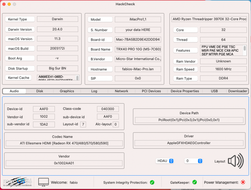Viewport: 251px width, 190px height.
Task: Click the monitor icon beside Welcome
Action: [x=44, y=182]
